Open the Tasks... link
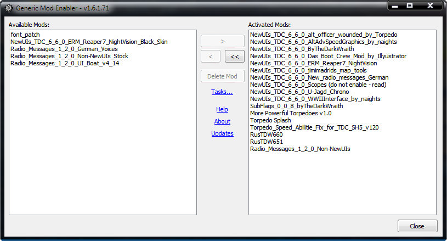 click(222, 92)
